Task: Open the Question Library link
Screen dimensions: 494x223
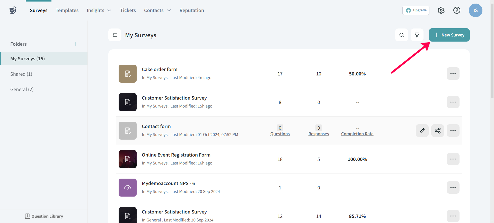Action: [44, 216]
